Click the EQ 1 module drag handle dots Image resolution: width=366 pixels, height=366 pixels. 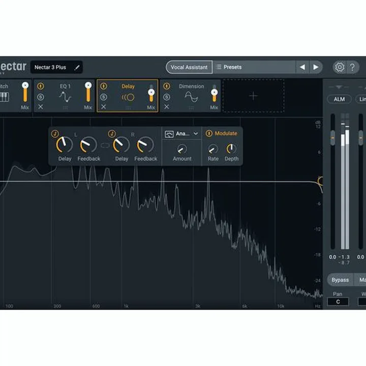tap(65, 108)
